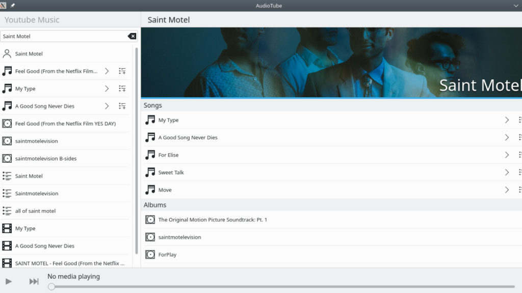The height and width of the screenshot is (293, 522).
Task: Open the 'ForPlay' album
Action: click(x=167, y=254)
